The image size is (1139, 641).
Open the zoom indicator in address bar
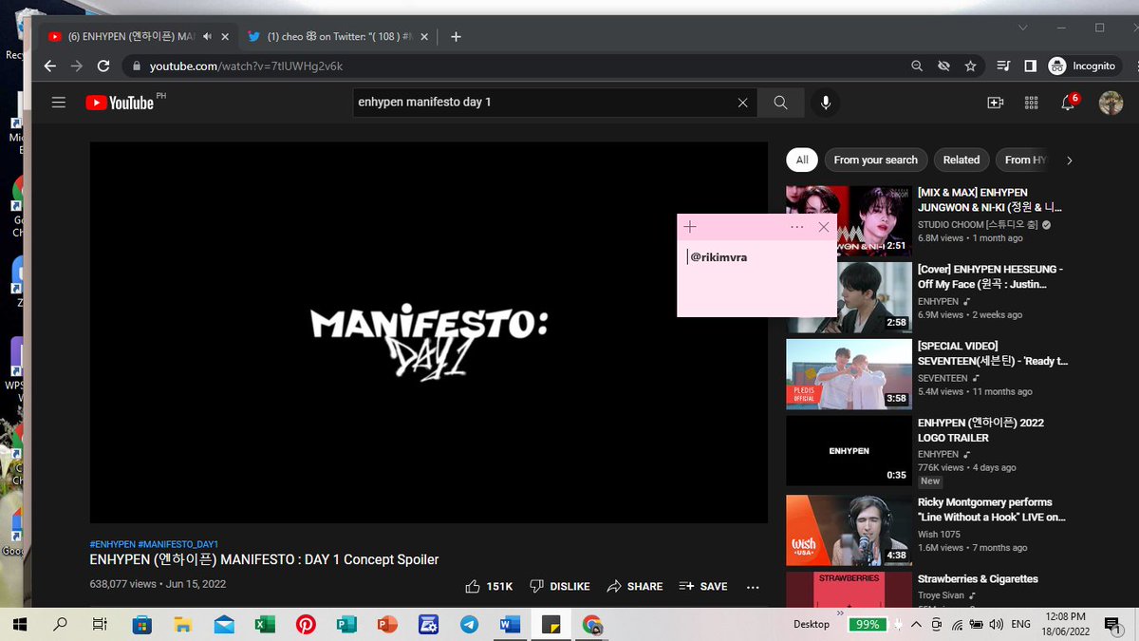point(916,66)
